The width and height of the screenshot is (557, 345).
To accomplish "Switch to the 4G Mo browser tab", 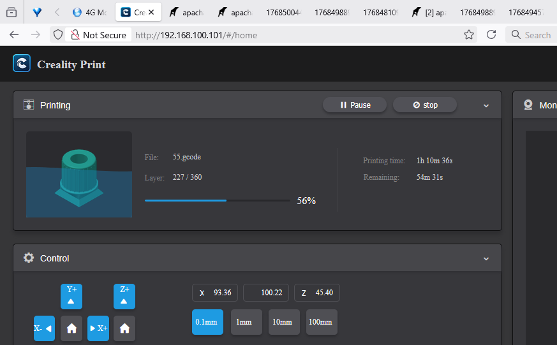I will 89,12.
